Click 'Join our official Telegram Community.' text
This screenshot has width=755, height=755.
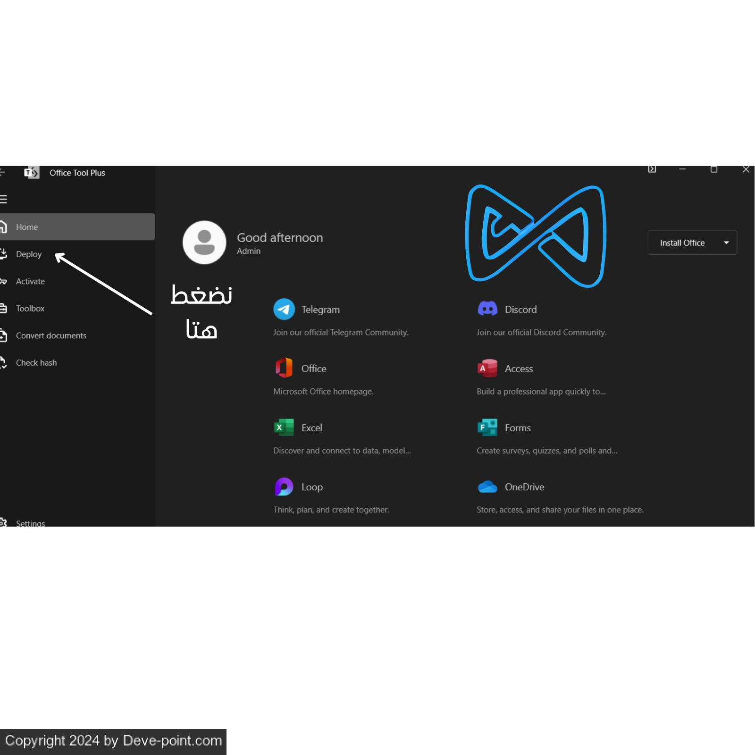tap(341, 333)
